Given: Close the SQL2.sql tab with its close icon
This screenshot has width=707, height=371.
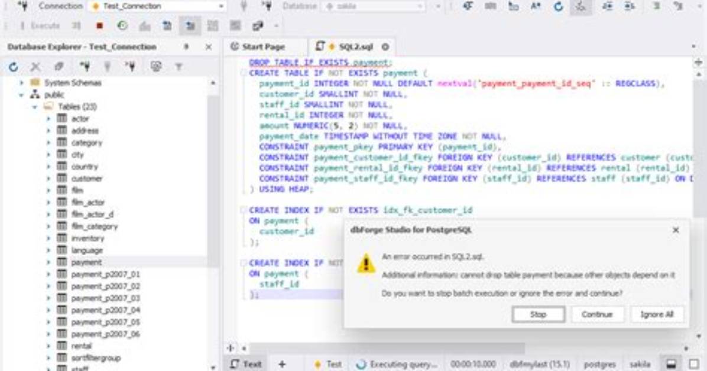Looking at the screenshot, I should coord(385,47).
